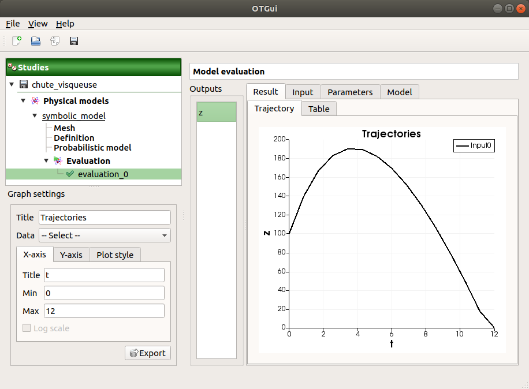Screen dimensions: 529x389
Task: Click the Open study toolbar icon
Action: tap(35, 41)
